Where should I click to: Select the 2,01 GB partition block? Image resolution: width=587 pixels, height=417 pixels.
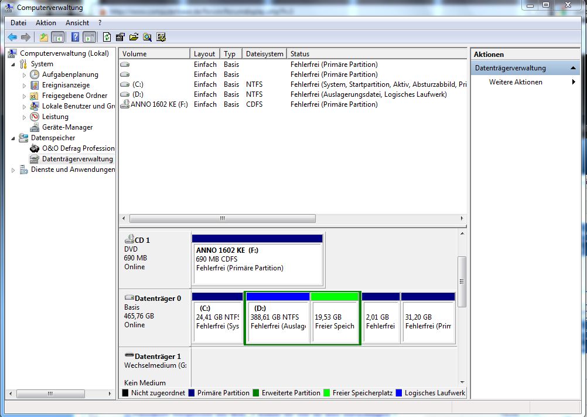pyautogui.click(x=381, y=318)
